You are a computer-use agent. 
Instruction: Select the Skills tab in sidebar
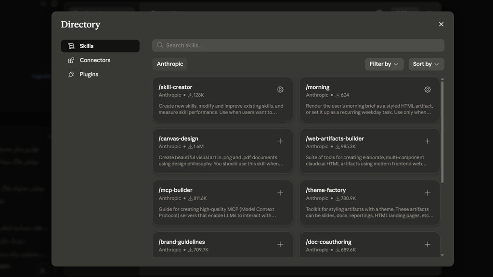(x=100, y=46)
